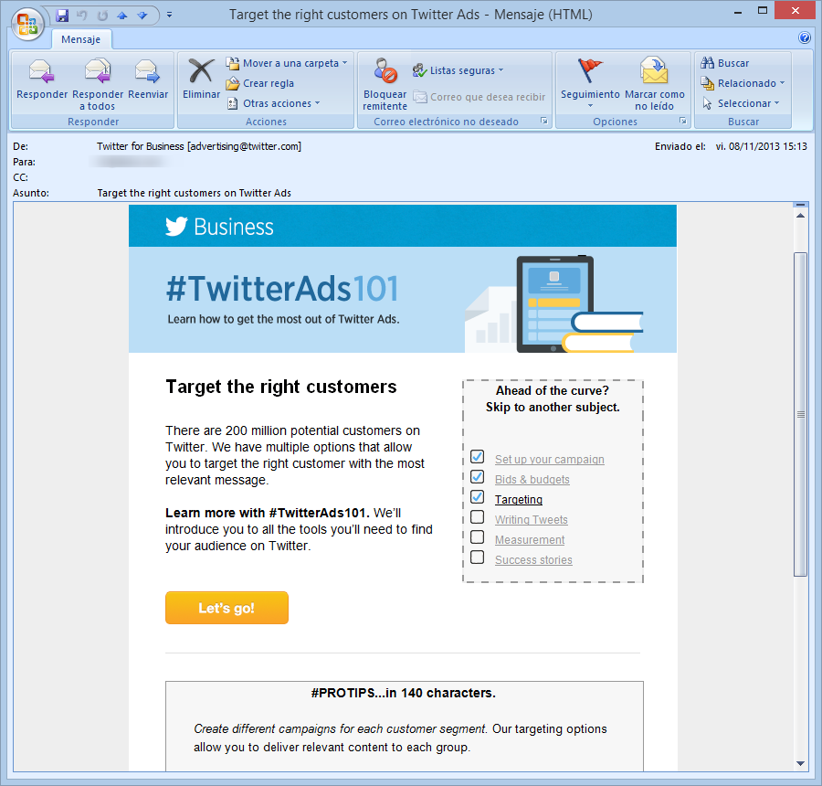Go to previous item with up arrow

point(122,16)
